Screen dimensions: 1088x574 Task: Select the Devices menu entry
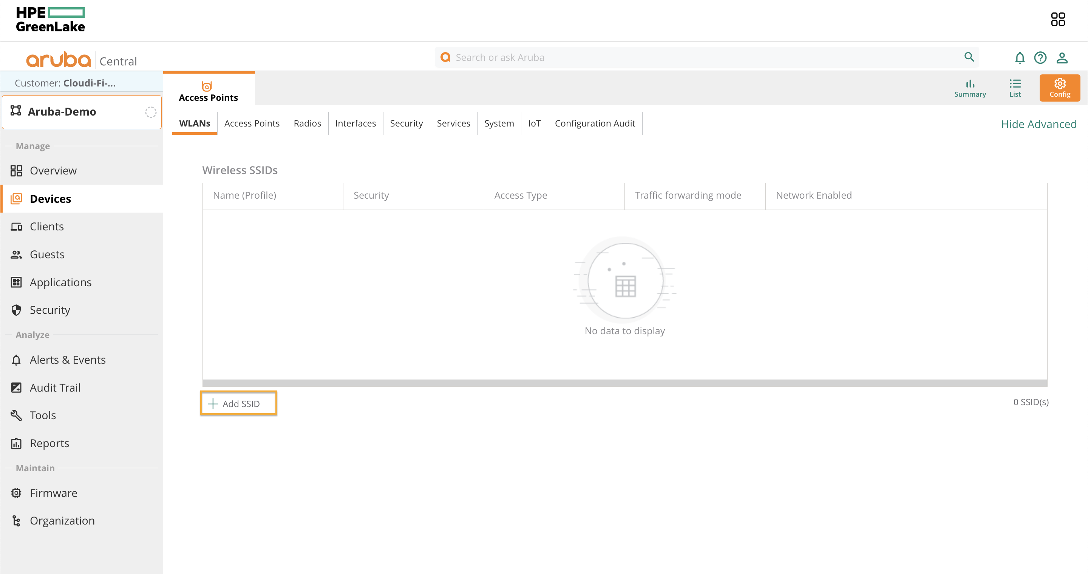pos(51,198)
